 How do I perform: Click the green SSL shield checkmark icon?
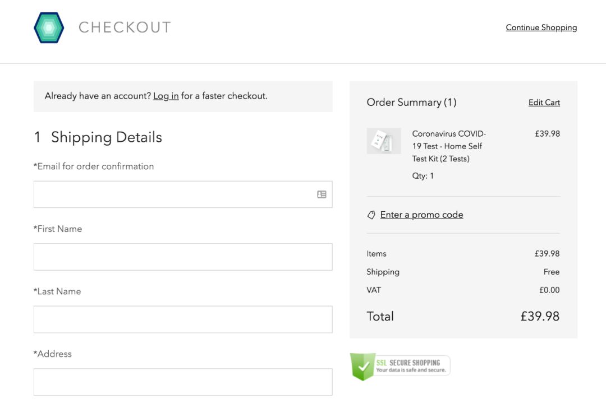362,366
